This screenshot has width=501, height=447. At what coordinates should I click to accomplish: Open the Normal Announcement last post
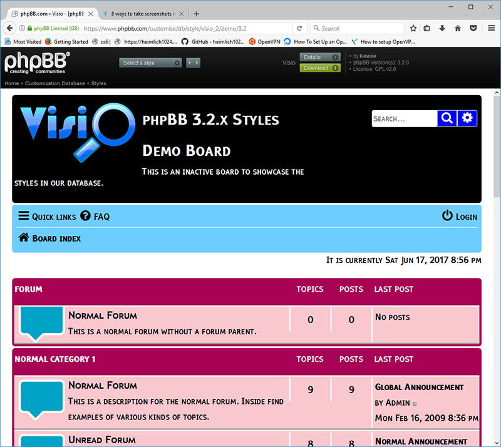point(421,441)
